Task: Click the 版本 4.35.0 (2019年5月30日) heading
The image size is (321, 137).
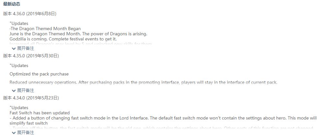Action: [31, 56]
